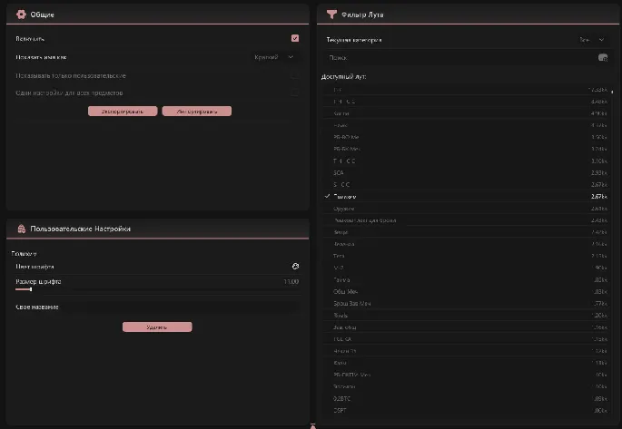The width and height of the screenshot is (622, 429).
Task: Click the Пользовательские Настройки header icon
Action: click(x=21, y=229)
